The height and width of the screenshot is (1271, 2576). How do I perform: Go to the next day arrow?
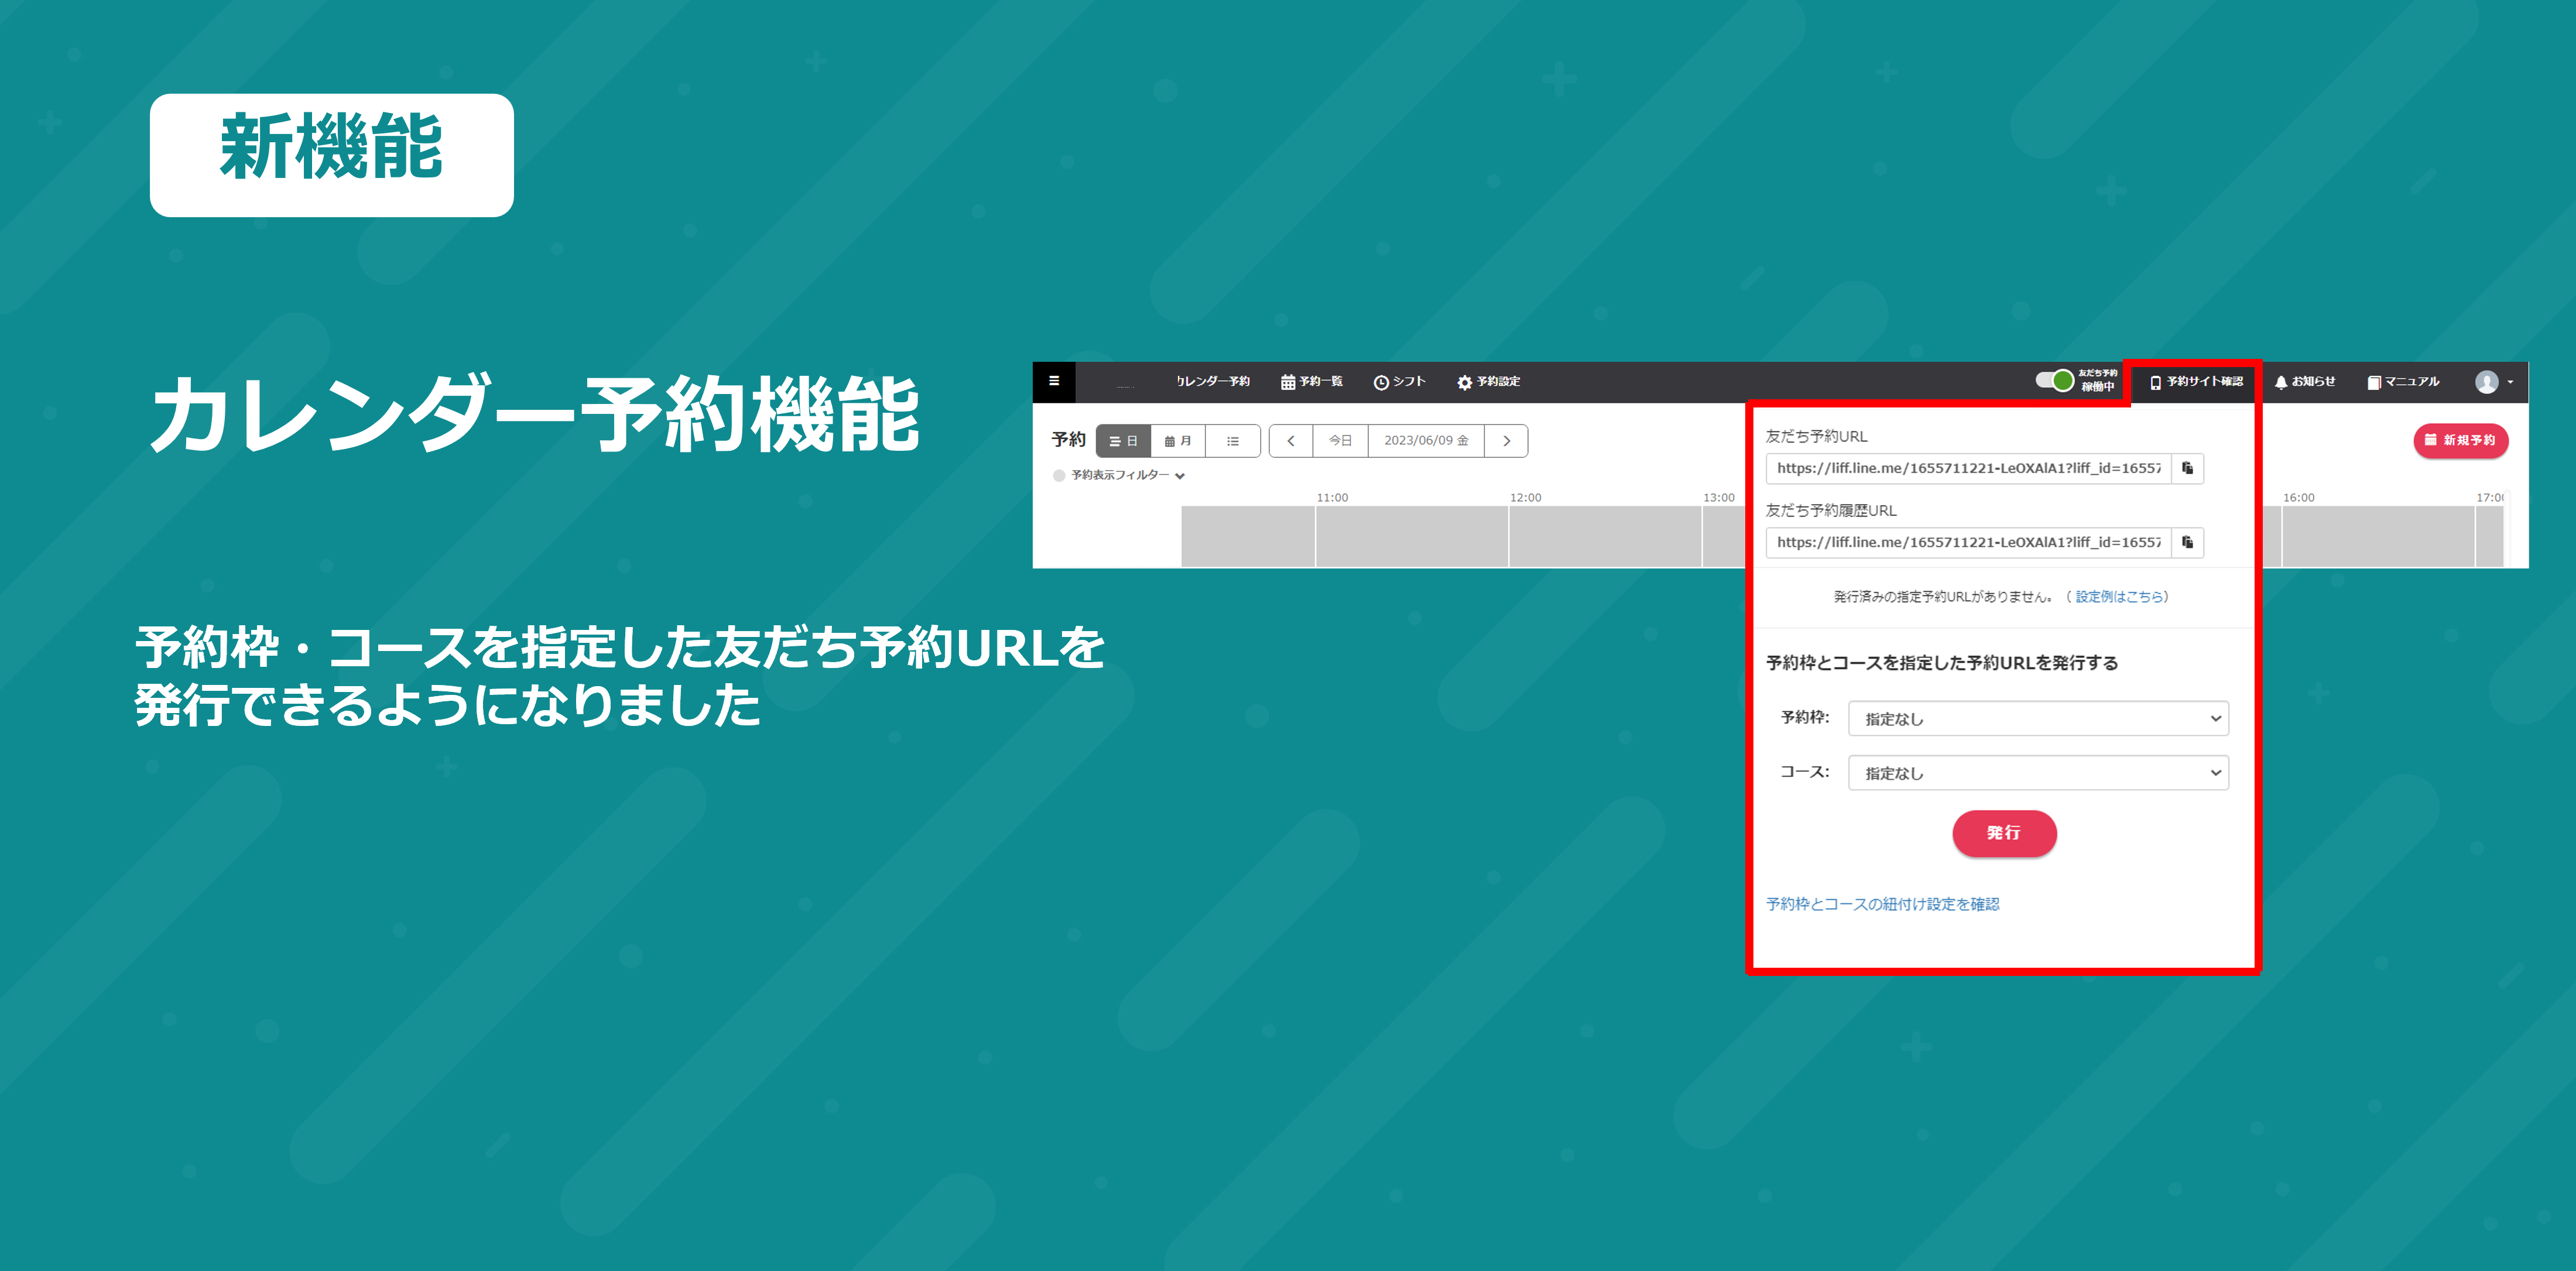[1506, 441]
